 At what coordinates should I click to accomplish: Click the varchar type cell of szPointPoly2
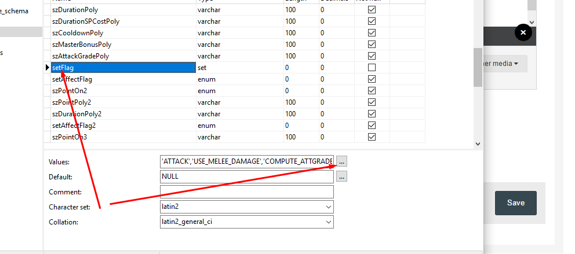(x=240, y=102)
